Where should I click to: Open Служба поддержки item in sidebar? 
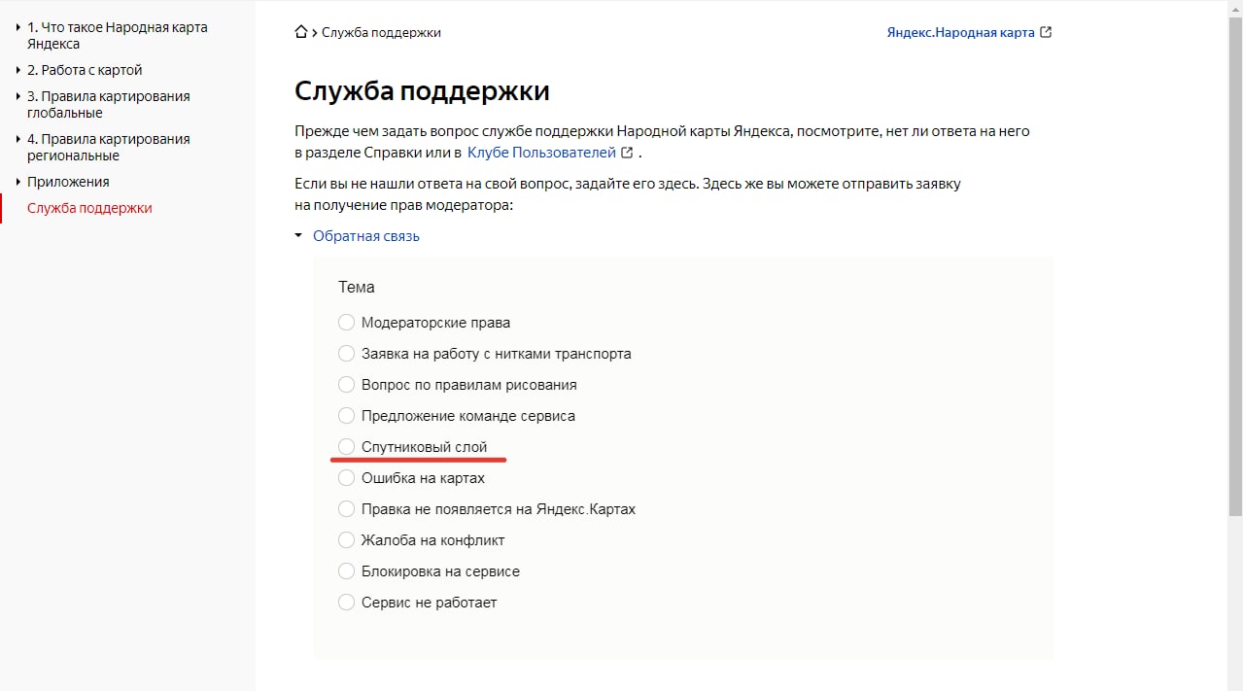point(89,208)
